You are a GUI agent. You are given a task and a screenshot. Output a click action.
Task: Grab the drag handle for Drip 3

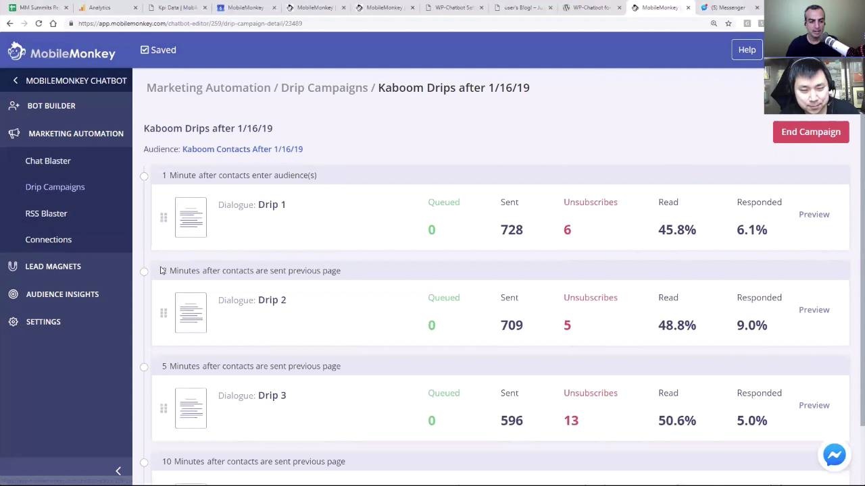coord(164,408)
